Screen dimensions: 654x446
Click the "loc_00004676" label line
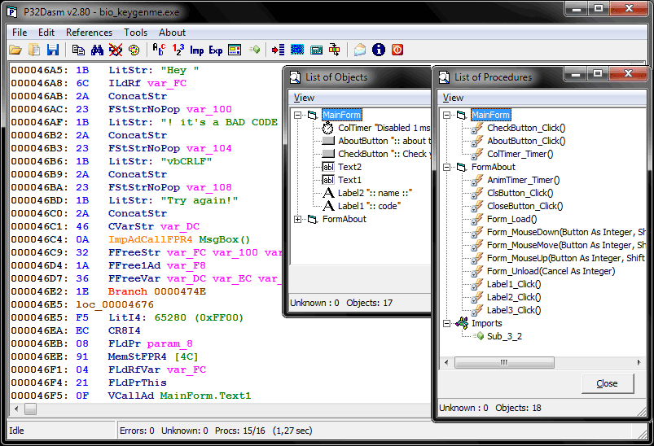click(x=115, y=304)
